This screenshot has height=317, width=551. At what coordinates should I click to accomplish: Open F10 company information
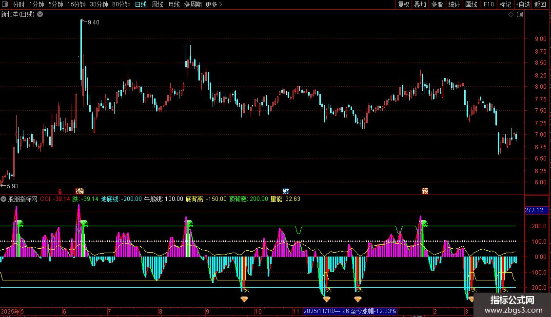point(488,4)
